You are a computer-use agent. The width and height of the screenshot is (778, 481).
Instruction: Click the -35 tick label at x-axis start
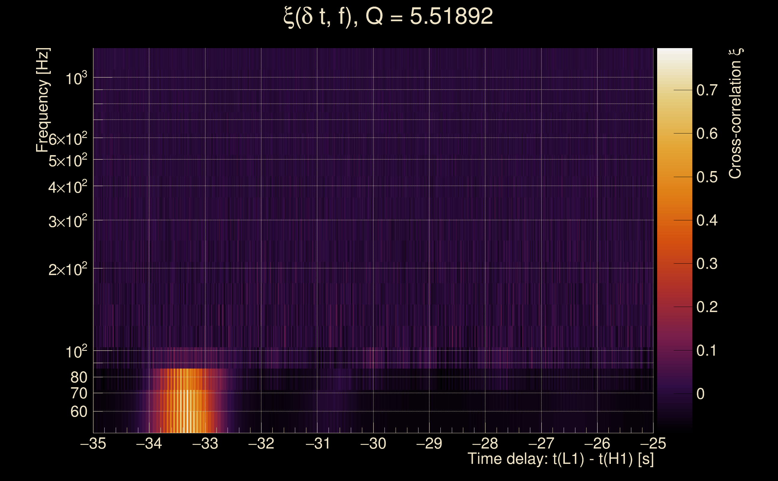tap(93, 443)
